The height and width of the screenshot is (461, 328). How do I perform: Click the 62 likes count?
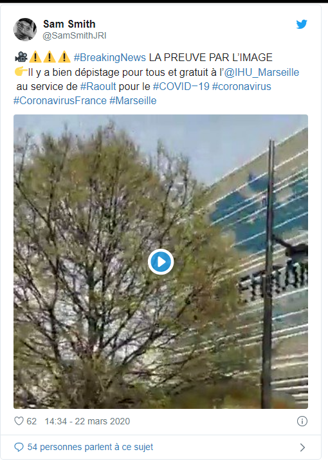32,421
